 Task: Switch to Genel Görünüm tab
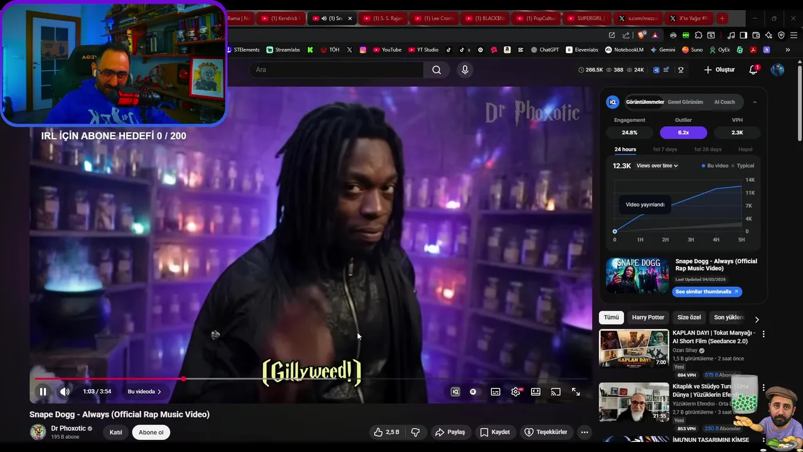[685, 102]
